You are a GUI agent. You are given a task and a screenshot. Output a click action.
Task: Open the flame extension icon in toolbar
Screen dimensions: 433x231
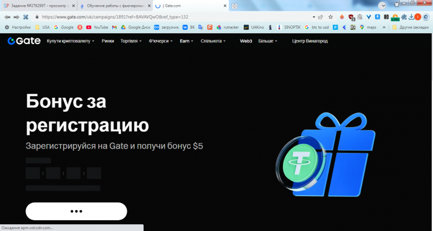coord(342,17)
